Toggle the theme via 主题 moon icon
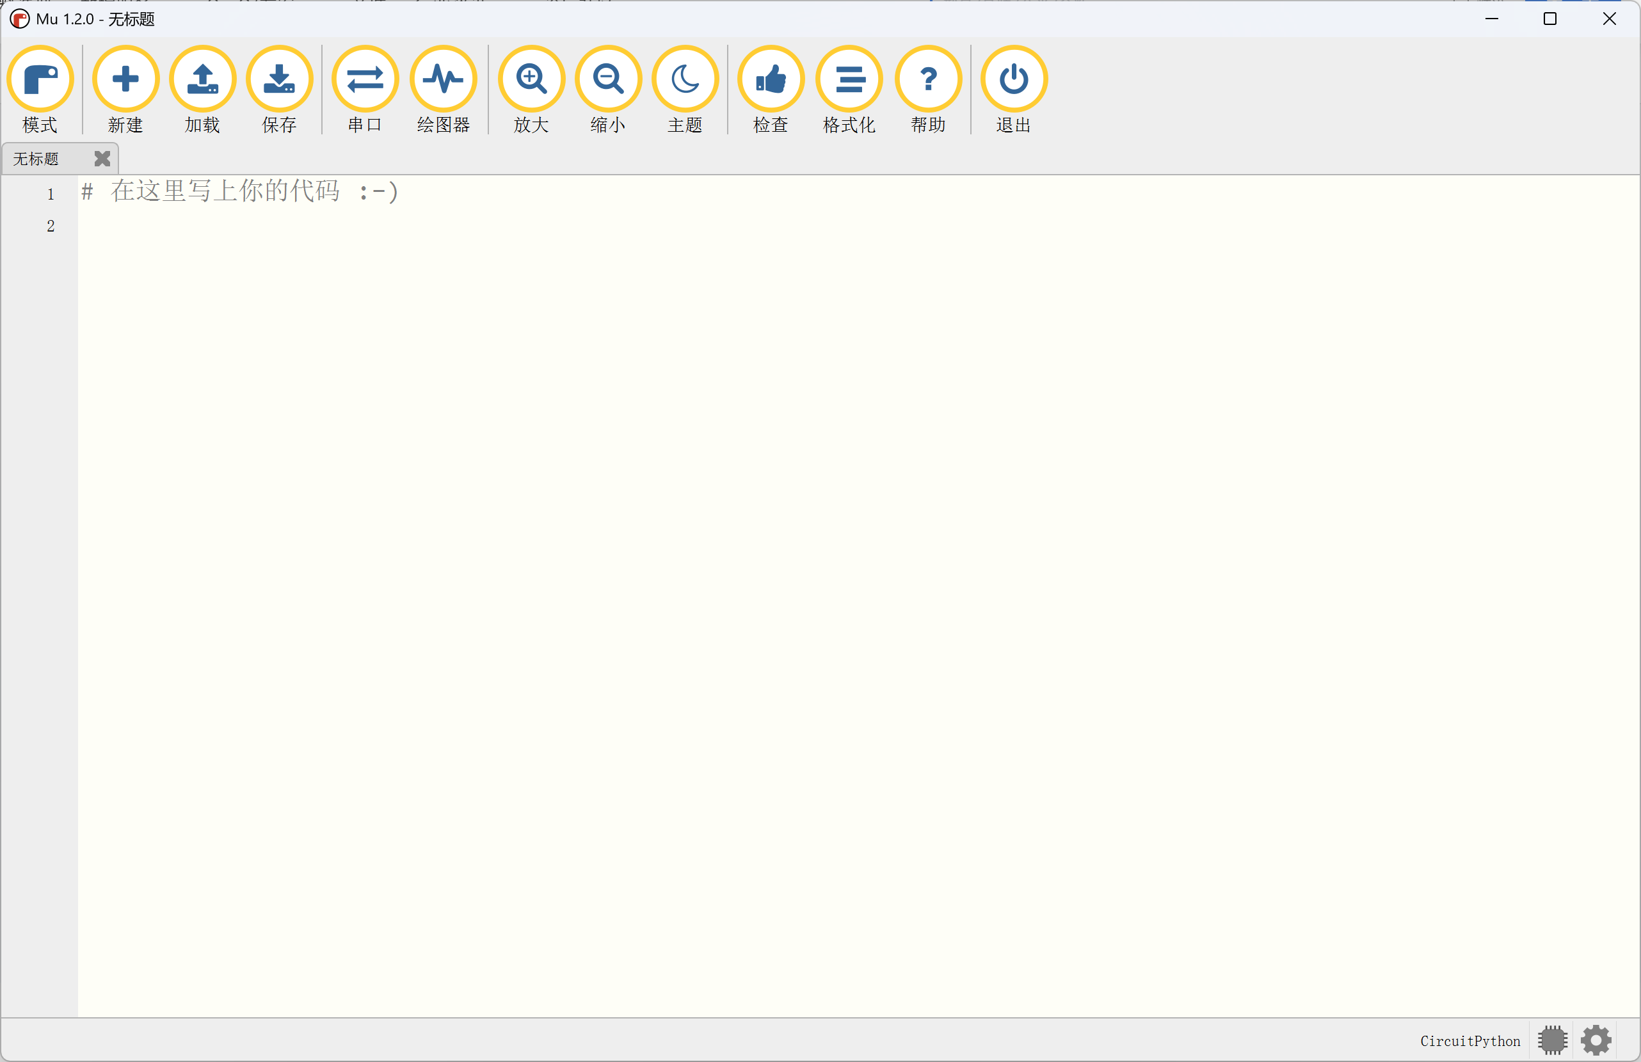 pyautogui.click(x=685, y=79)
